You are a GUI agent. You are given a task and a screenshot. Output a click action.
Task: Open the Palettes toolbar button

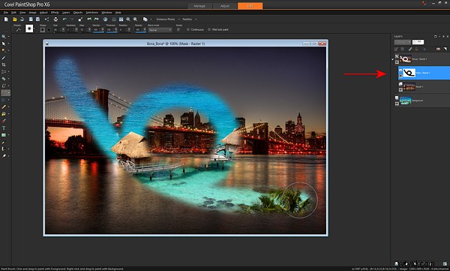tap(189, 20)
